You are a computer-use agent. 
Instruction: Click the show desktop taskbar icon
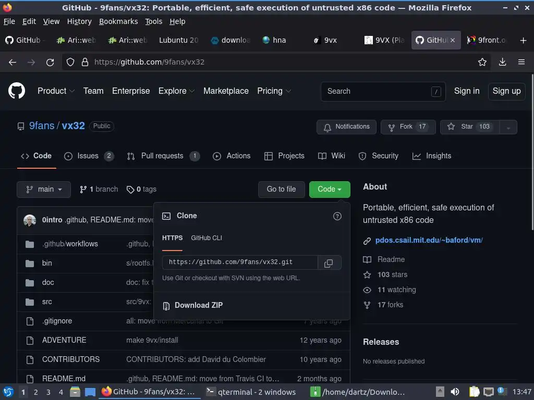[x=90, y=392]
